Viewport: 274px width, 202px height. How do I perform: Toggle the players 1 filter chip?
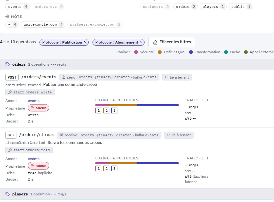click(213, 7)
